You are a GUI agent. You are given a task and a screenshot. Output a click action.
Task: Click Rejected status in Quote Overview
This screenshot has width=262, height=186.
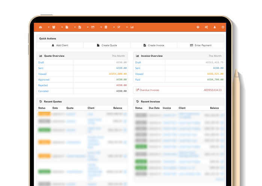[43, 86]
